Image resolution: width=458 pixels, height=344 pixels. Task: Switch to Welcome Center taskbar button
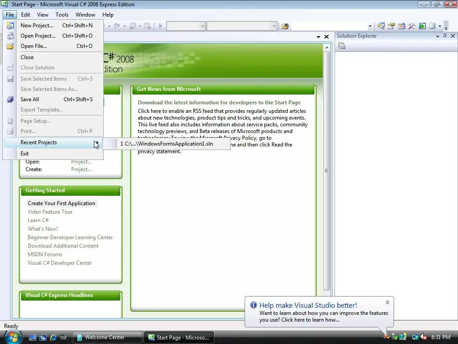click(x=107, y=337)
